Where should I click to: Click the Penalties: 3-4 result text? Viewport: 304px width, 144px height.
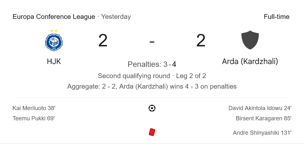pos(152,64)
